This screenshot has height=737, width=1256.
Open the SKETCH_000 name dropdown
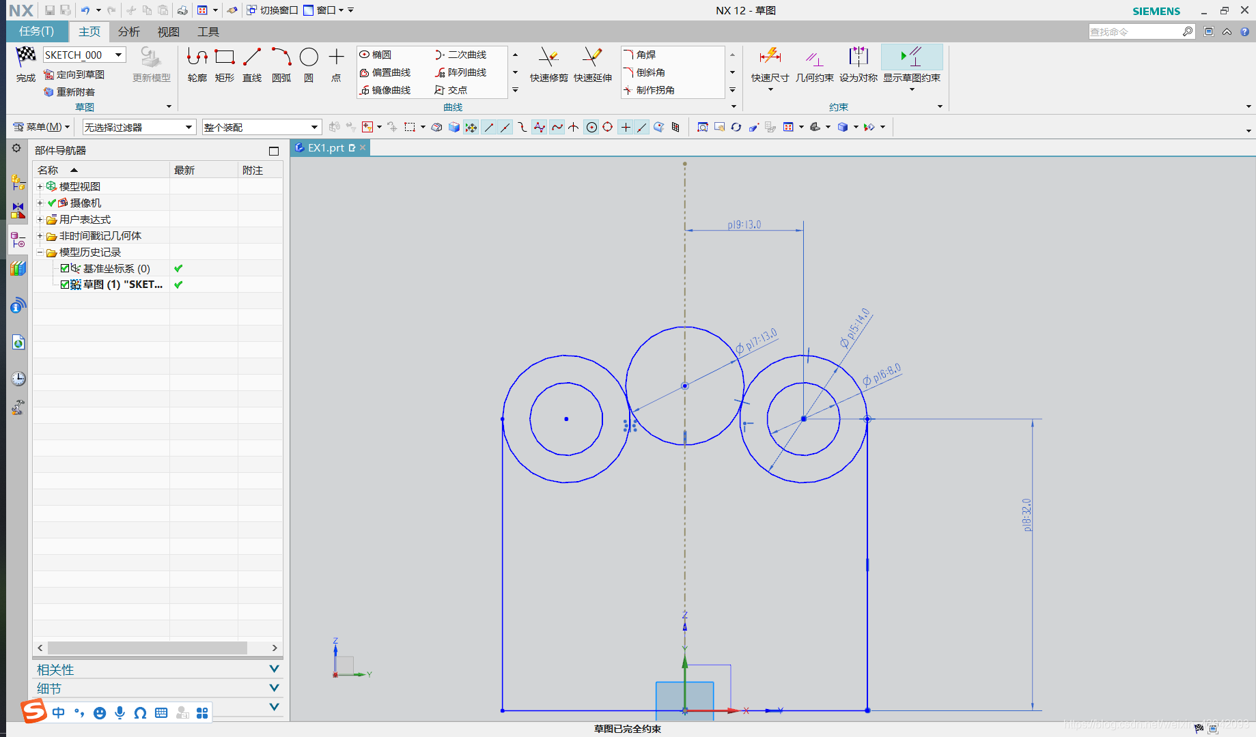(118, 55)
